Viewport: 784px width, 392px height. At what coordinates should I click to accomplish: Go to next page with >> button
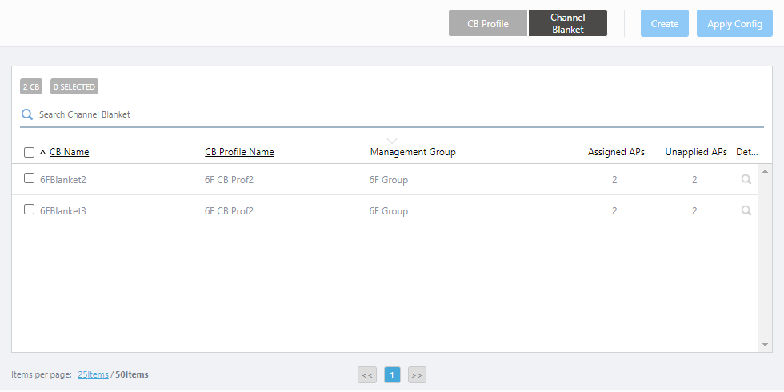pyautogui.click(x=417, y=374)
